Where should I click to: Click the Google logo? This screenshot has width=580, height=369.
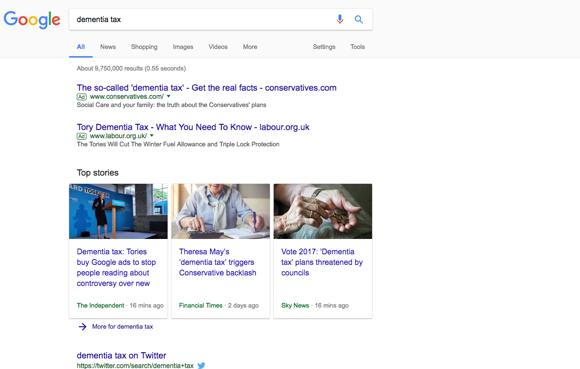point(32,20)
